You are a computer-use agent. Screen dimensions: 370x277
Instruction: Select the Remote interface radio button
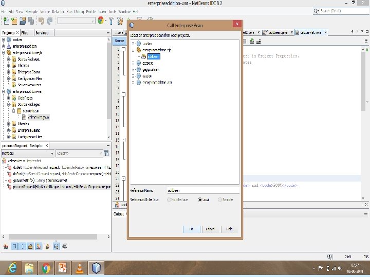(x=220, y=200)
